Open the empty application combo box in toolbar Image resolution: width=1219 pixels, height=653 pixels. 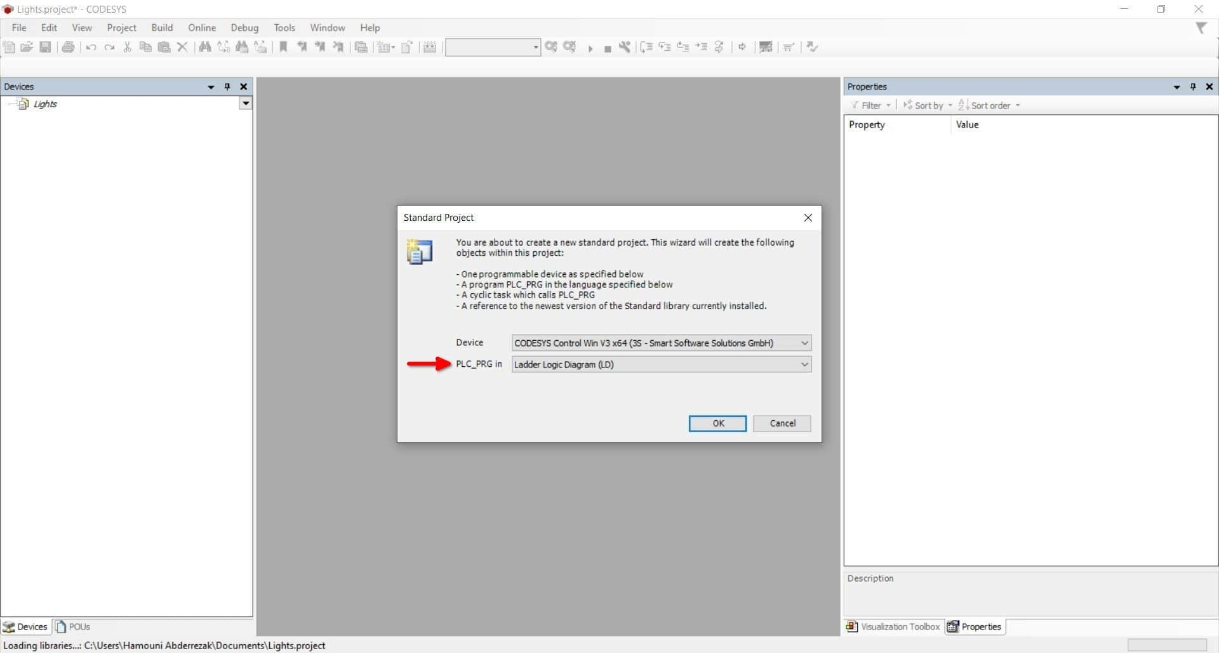pyautogui.click(x=493, y=47)
